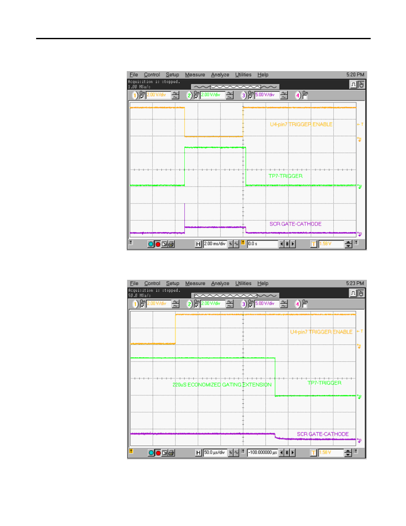Toggle channel 3 On checkbox in the bottom scope
This screenshot has height=526, width=406.
(x=251, y=306)
